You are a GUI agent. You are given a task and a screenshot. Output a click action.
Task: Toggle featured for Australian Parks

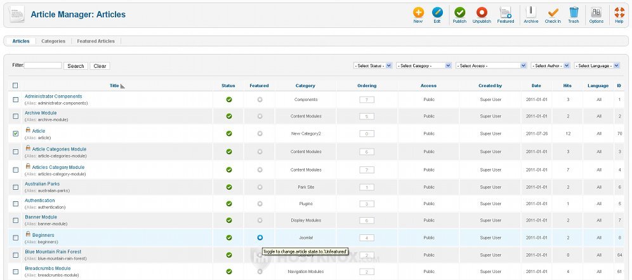click(260, 187)
